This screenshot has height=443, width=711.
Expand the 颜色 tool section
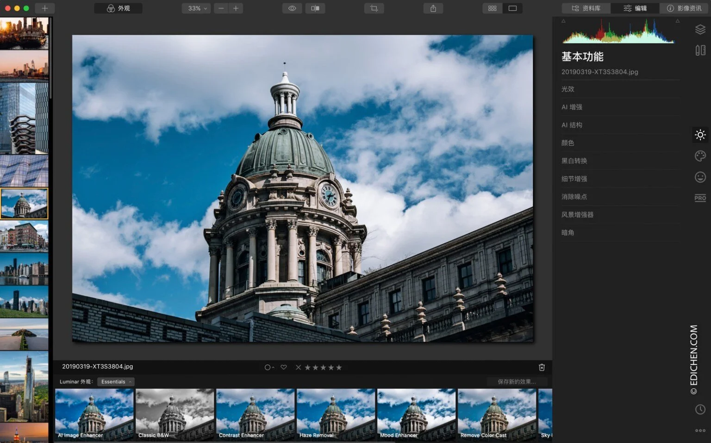point(620,143)
